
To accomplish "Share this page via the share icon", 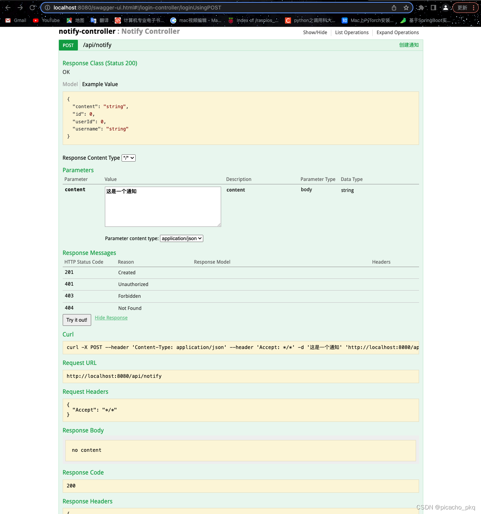I will [394, 8].
